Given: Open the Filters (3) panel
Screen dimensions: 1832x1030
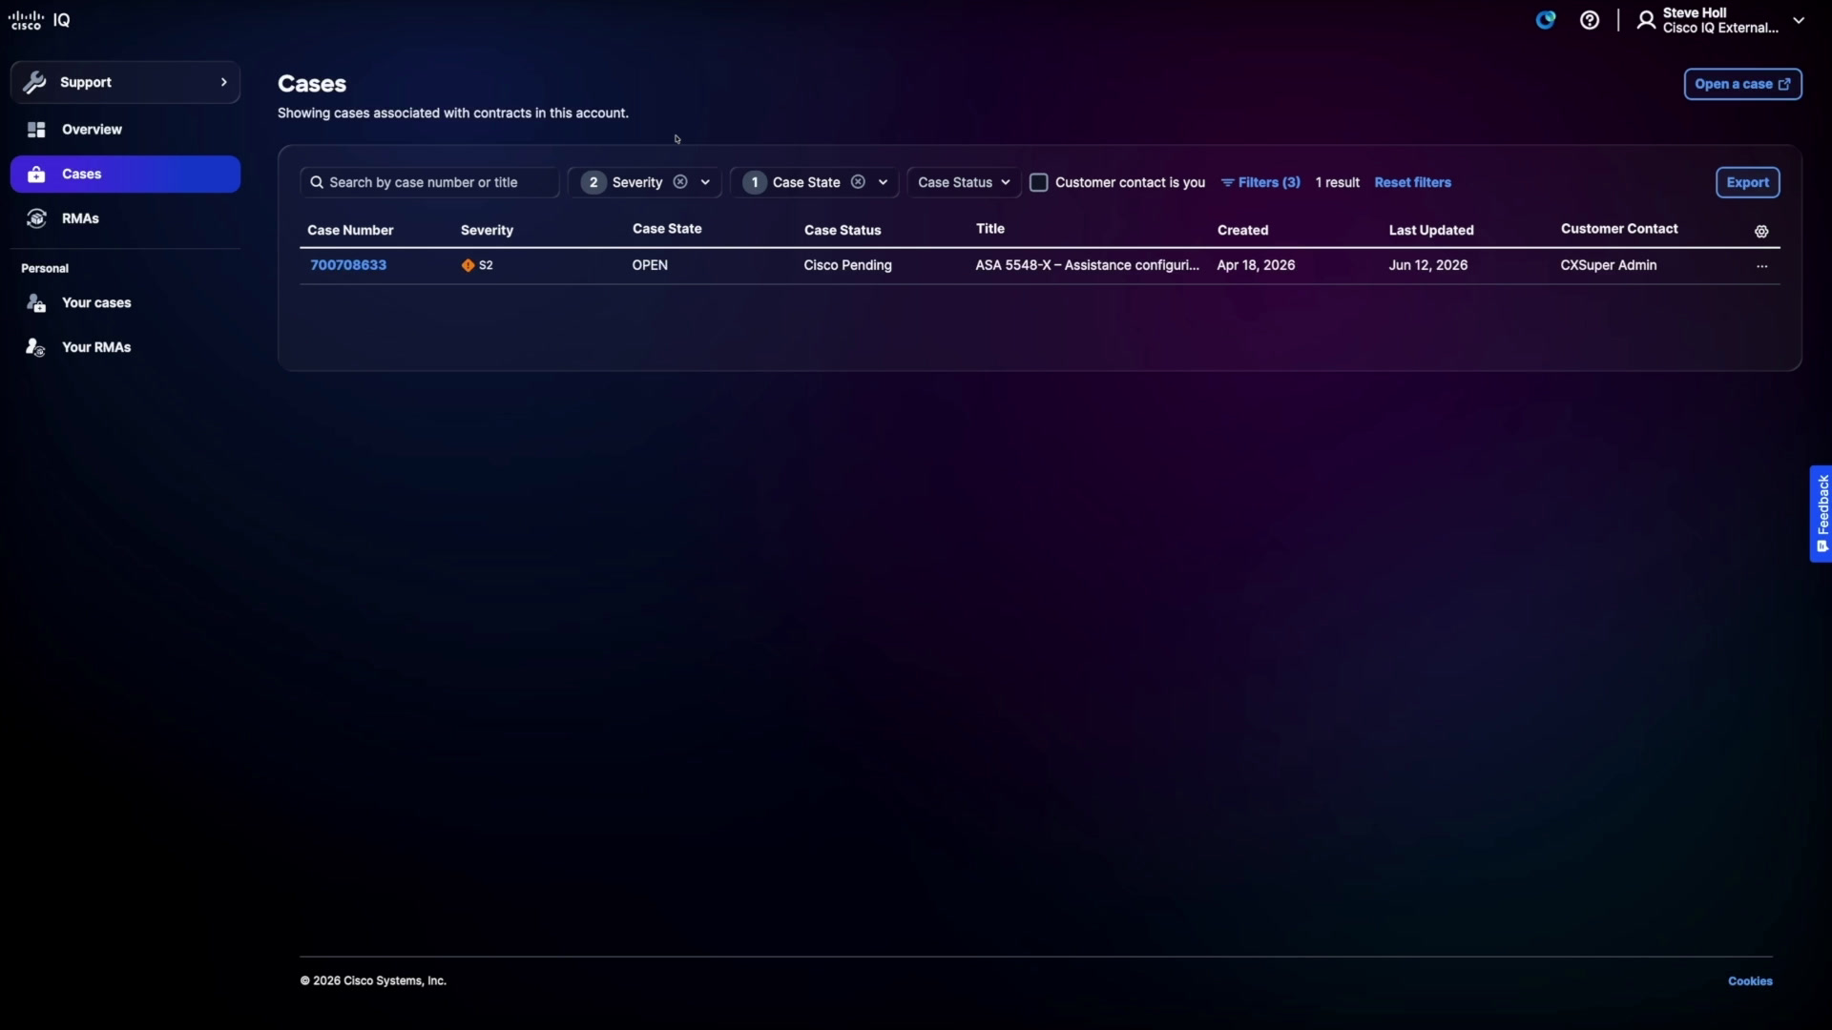Looking at the screenshot, I should click(1260, 182).
